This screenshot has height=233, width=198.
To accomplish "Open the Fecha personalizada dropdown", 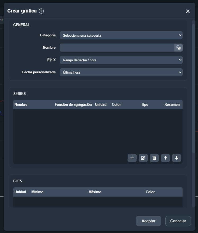I will click(121, 72).
